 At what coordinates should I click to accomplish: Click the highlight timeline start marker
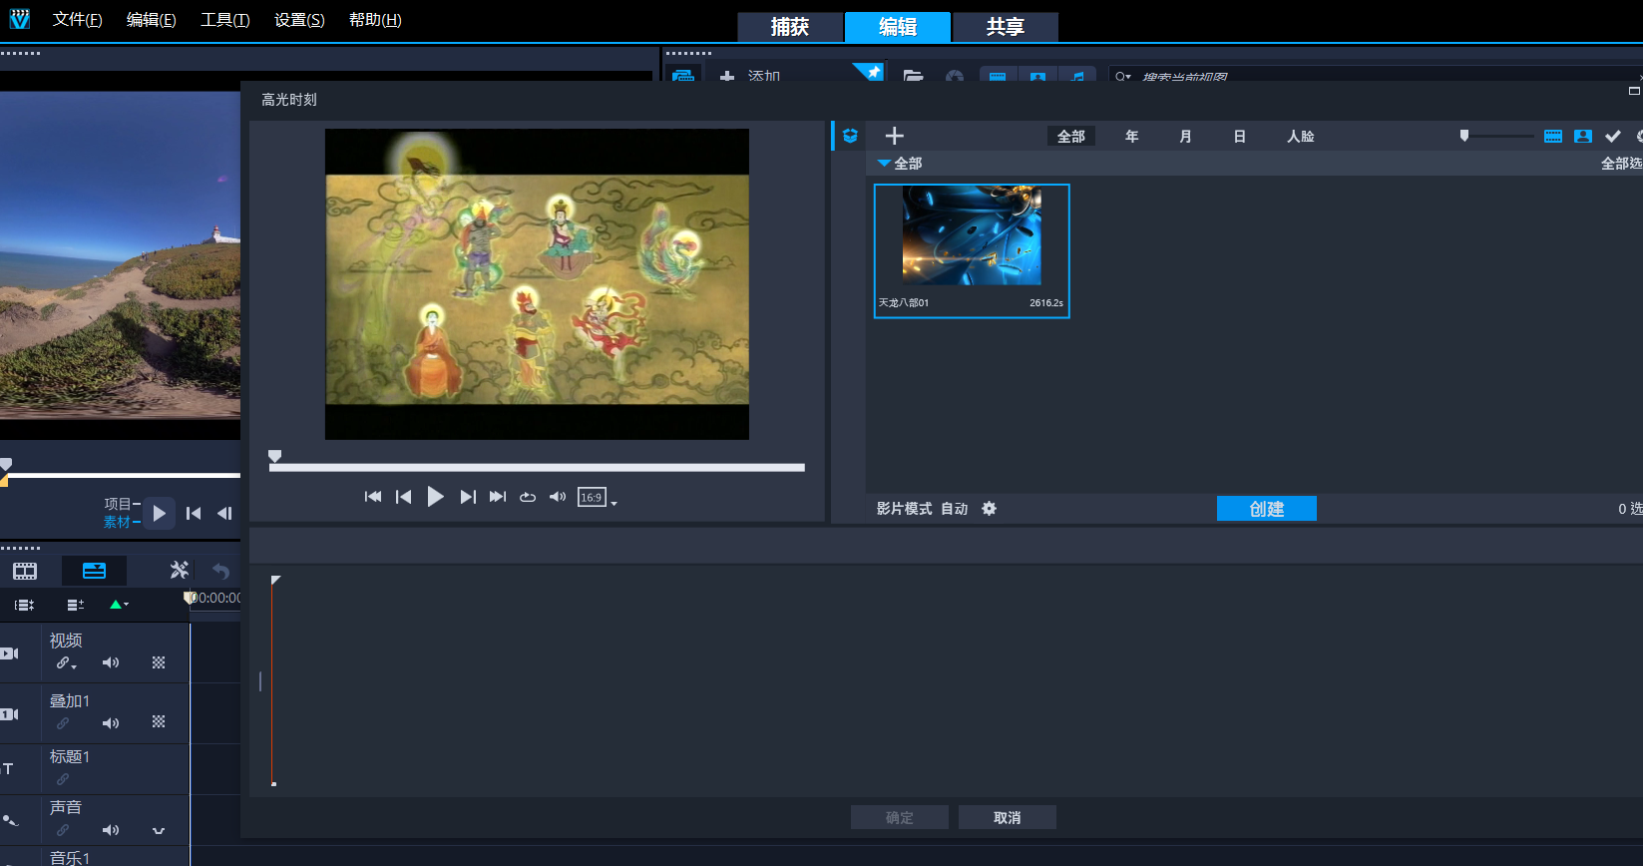pos(276,580)
